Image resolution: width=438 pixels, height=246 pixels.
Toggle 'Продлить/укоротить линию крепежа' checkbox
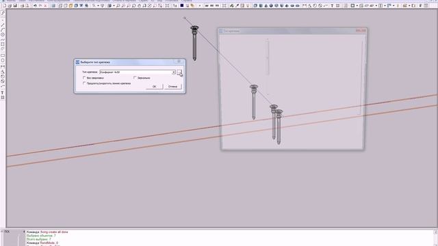click(84, 83)
